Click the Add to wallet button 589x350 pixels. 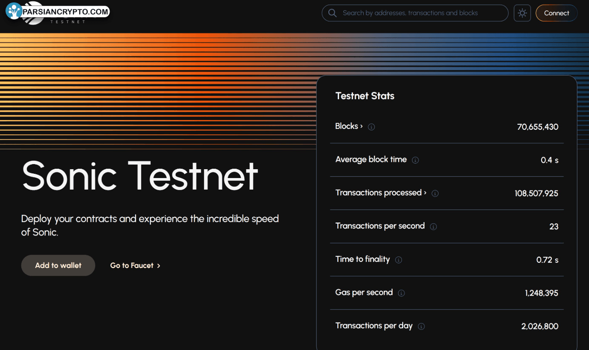(58, 266)
